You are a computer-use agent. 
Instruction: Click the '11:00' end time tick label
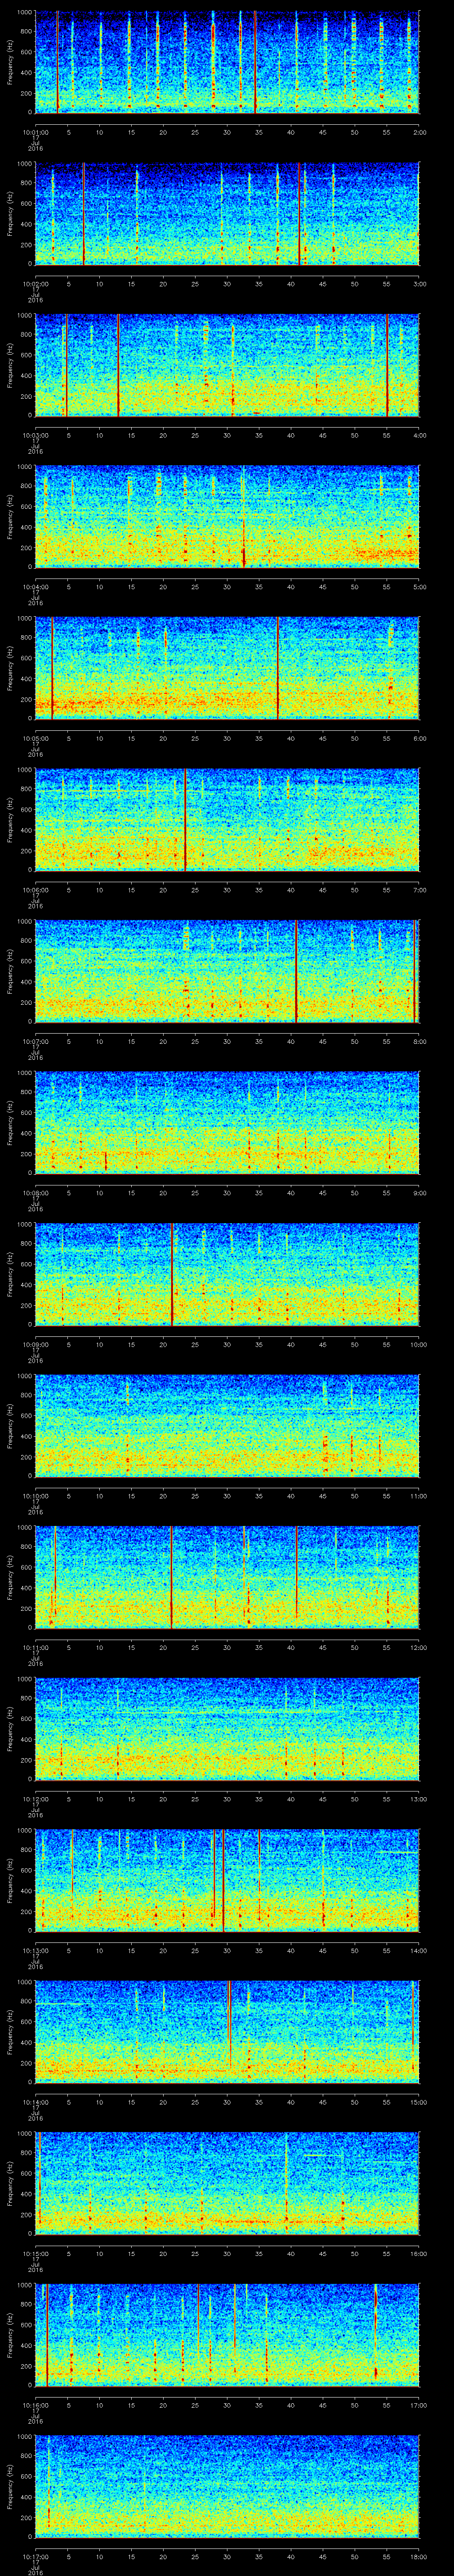click(419, 1496)
